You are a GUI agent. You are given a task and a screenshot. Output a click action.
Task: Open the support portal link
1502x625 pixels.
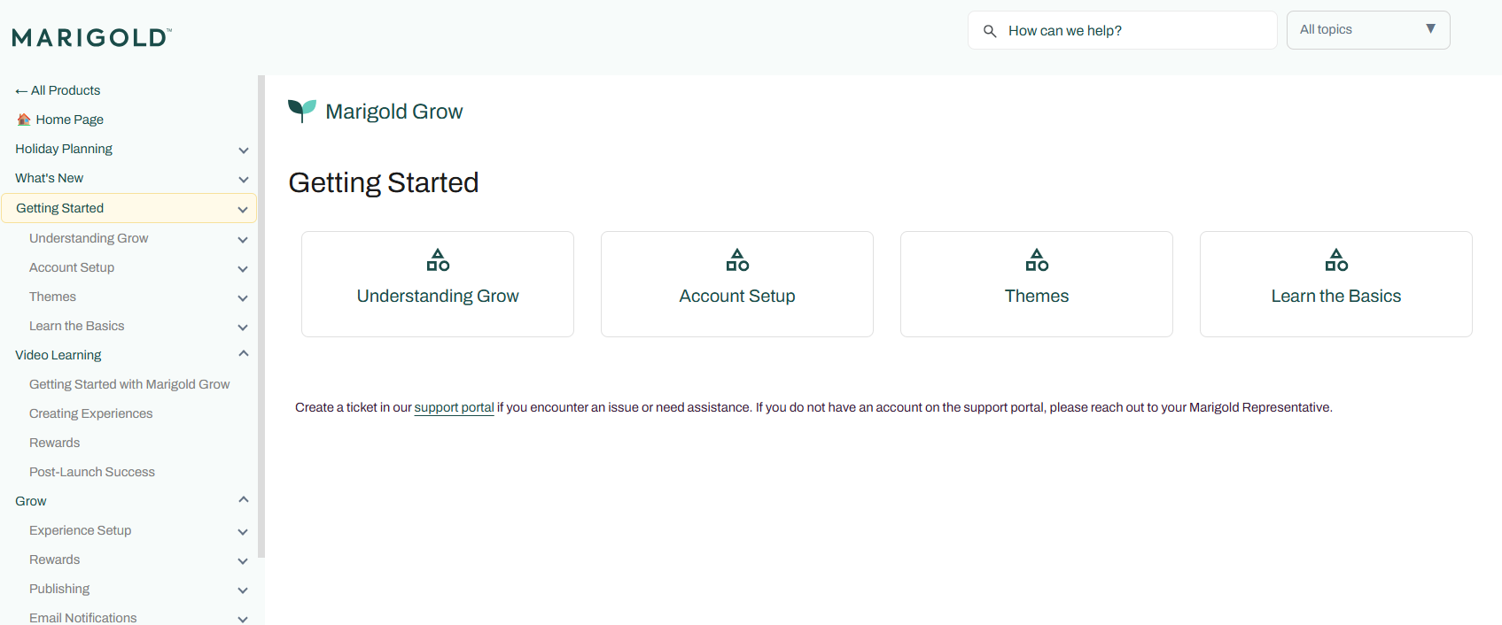[x=454, y=407]
